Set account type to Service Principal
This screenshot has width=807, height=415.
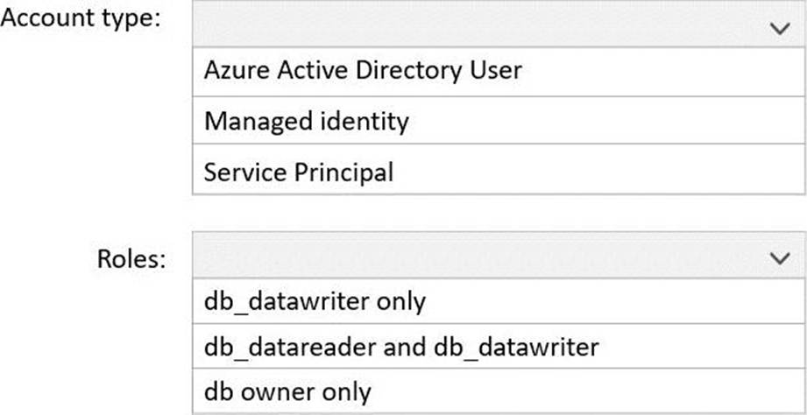tap(299, 171)
